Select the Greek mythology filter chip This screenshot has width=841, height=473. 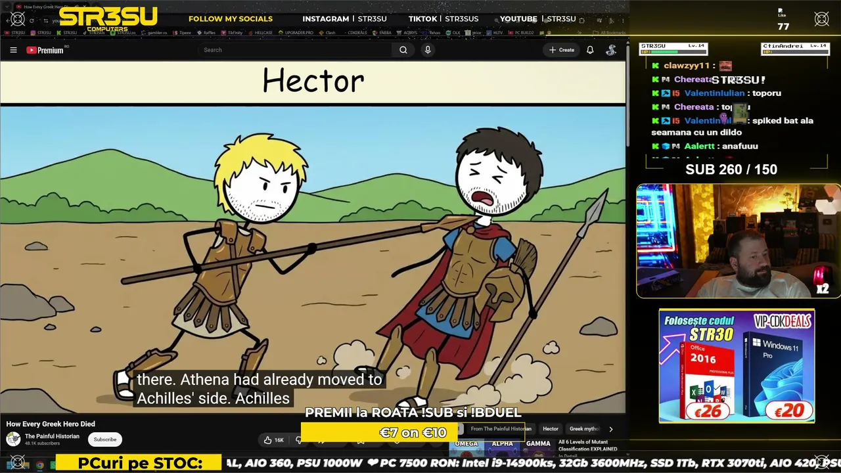click(584, 429)
